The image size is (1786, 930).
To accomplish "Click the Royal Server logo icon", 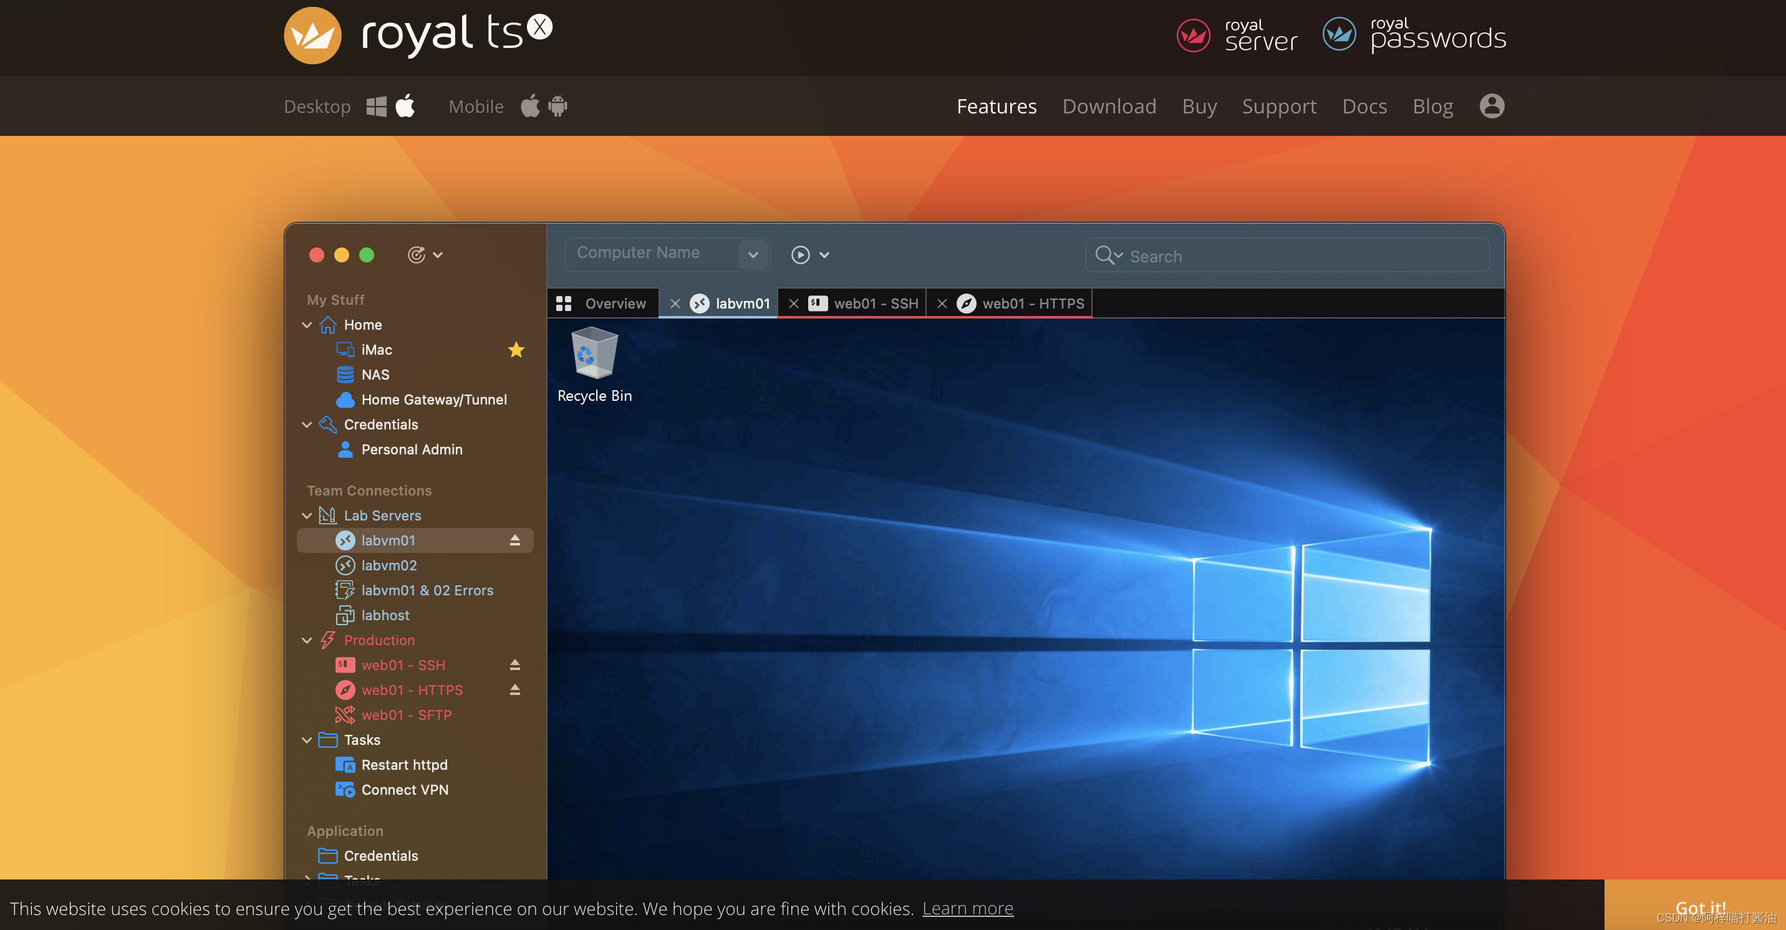I will pyautogui.click(x=1193, y=36).
